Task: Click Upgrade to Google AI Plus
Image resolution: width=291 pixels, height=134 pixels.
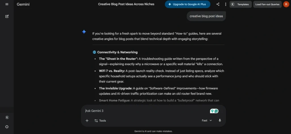Action: tap(188, 4)
